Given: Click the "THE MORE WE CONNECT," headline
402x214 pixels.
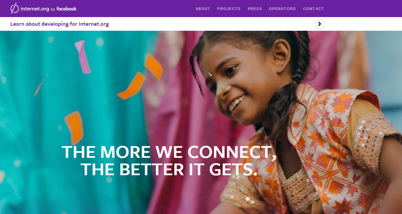Looking at the screenshot, I should [x=169, y=152].
